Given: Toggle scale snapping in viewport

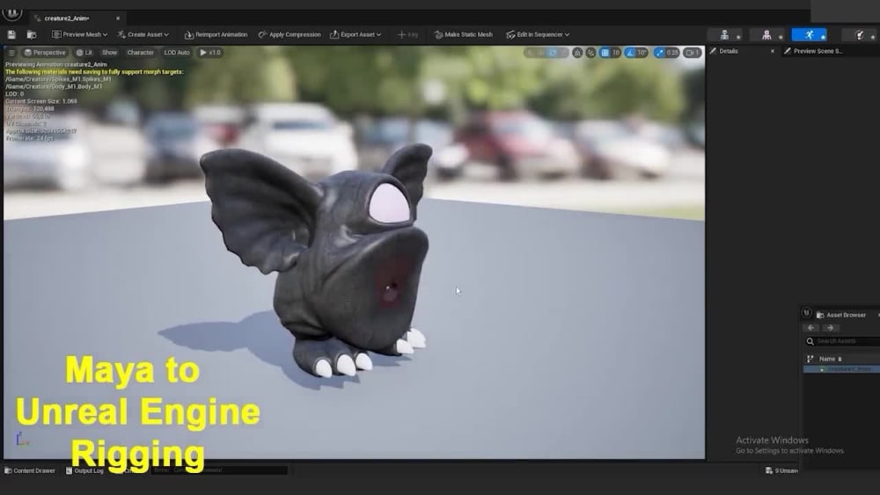Looking at the screenshot, I should [x=659, y=53].
